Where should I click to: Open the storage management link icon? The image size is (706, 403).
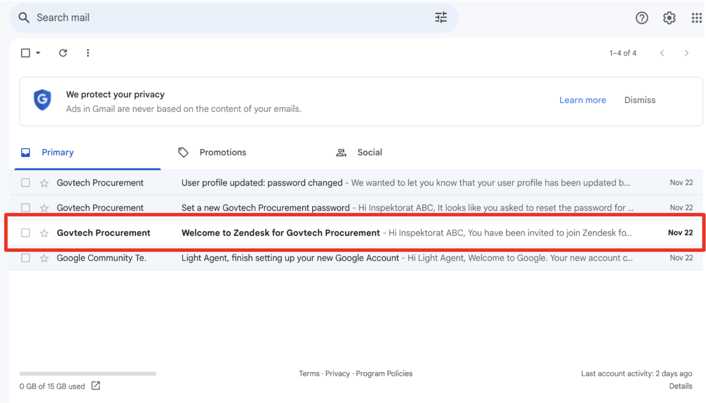click(x=96, y=386)
